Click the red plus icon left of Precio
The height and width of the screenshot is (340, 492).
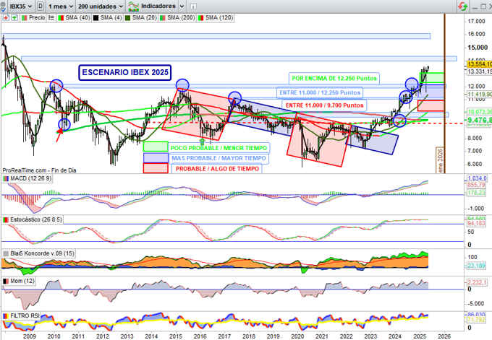coord(6,18)
